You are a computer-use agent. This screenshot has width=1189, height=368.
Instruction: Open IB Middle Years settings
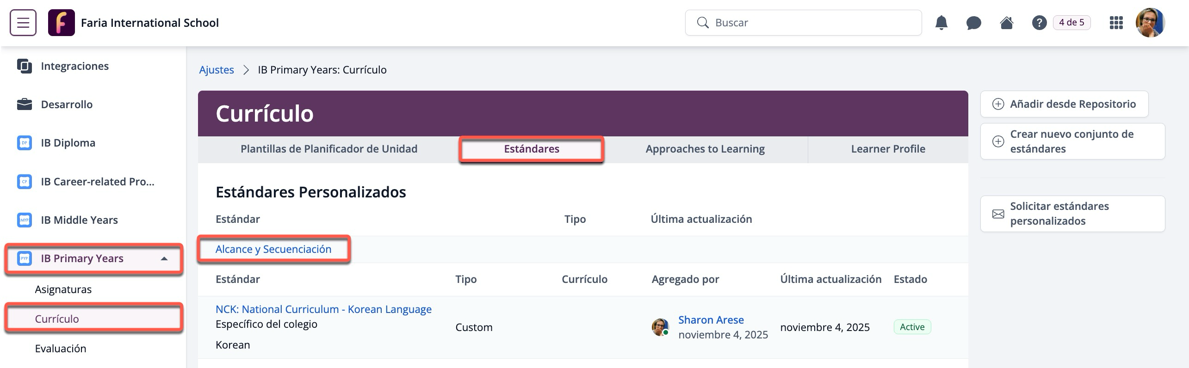tap(79, 220)
